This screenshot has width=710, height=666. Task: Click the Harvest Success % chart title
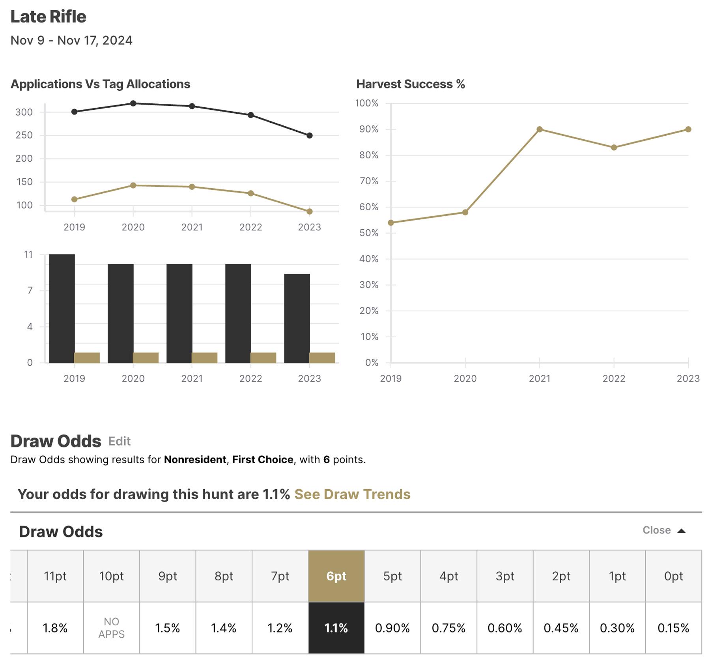coord(410,84)
